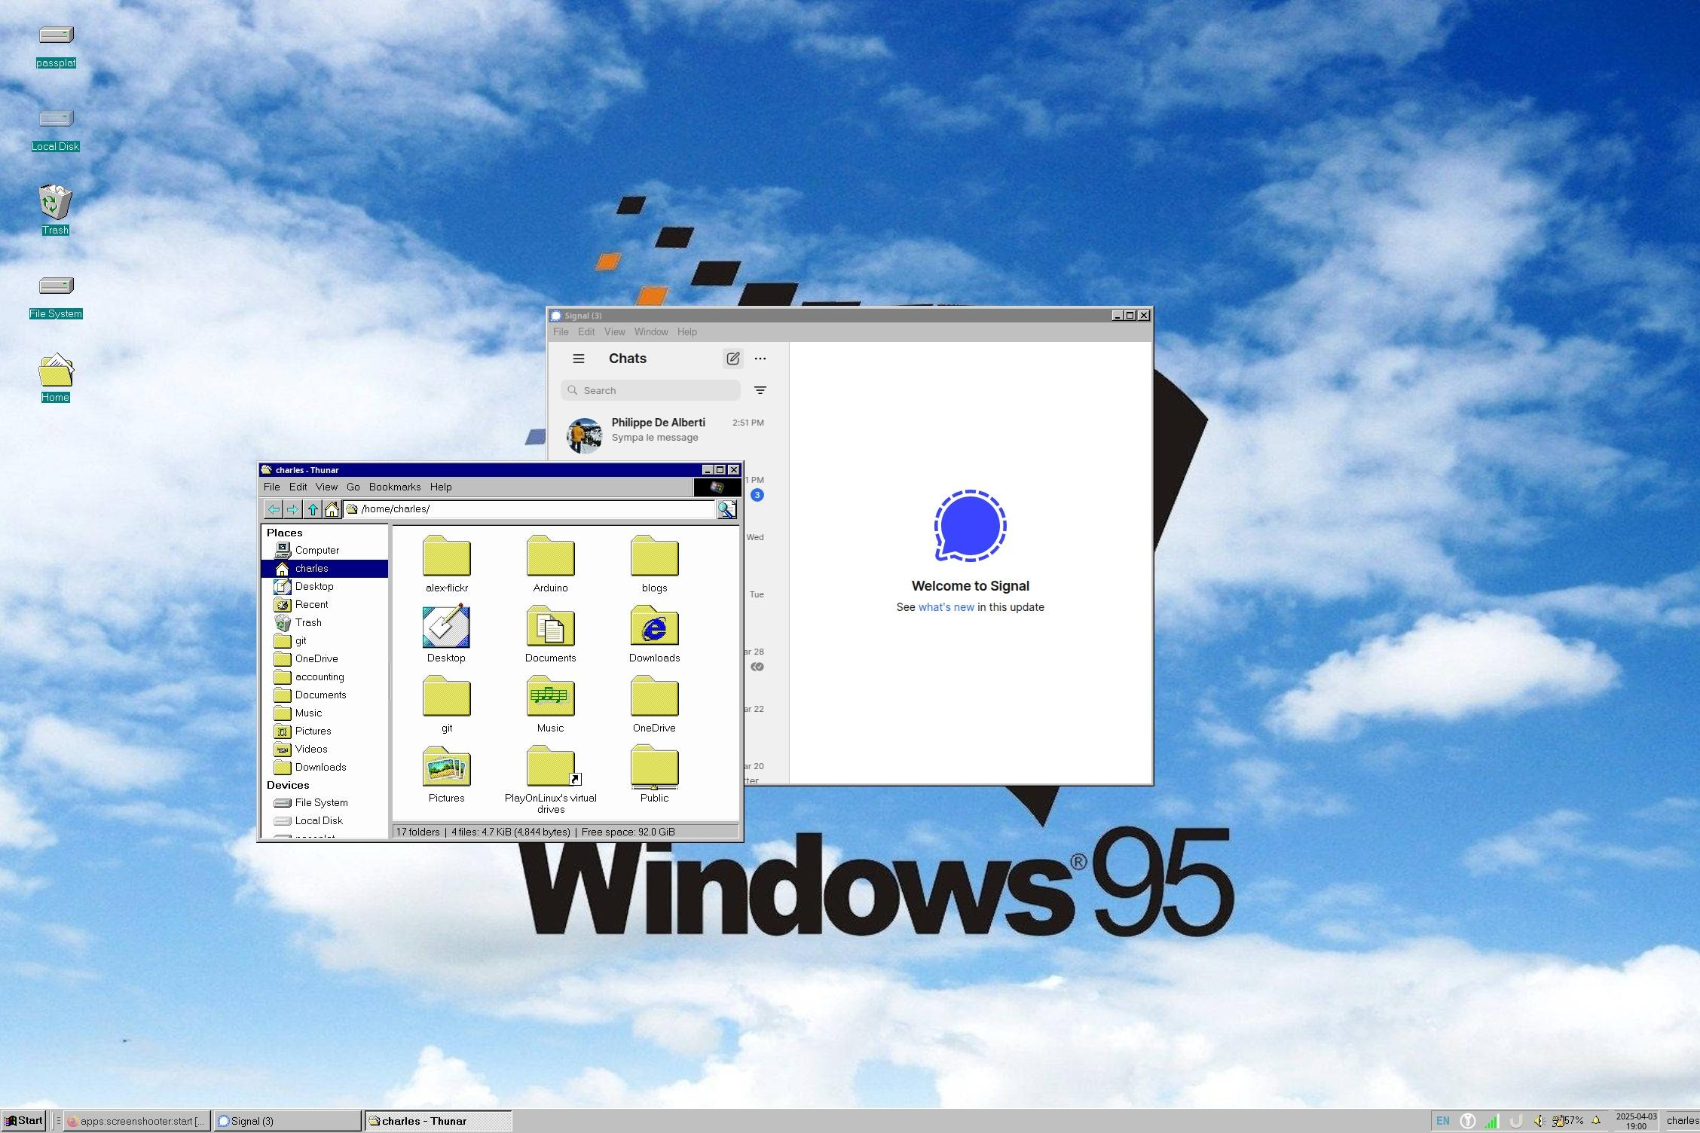
Task: Select the Public folder
Action: pyautogui.click(x=654, y=774)
